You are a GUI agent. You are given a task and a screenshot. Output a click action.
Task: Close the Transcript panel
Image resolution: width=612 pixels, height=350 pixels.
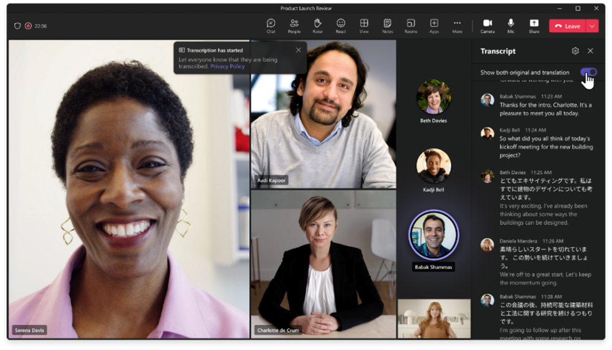point(590,51)
